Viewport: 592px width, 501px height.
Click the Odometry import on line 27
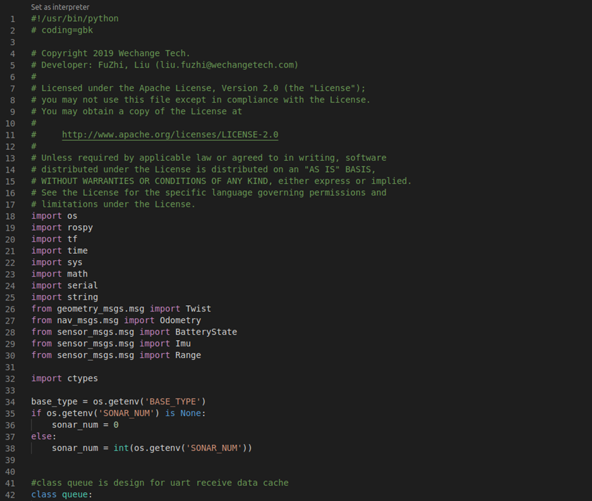(181, 320)
